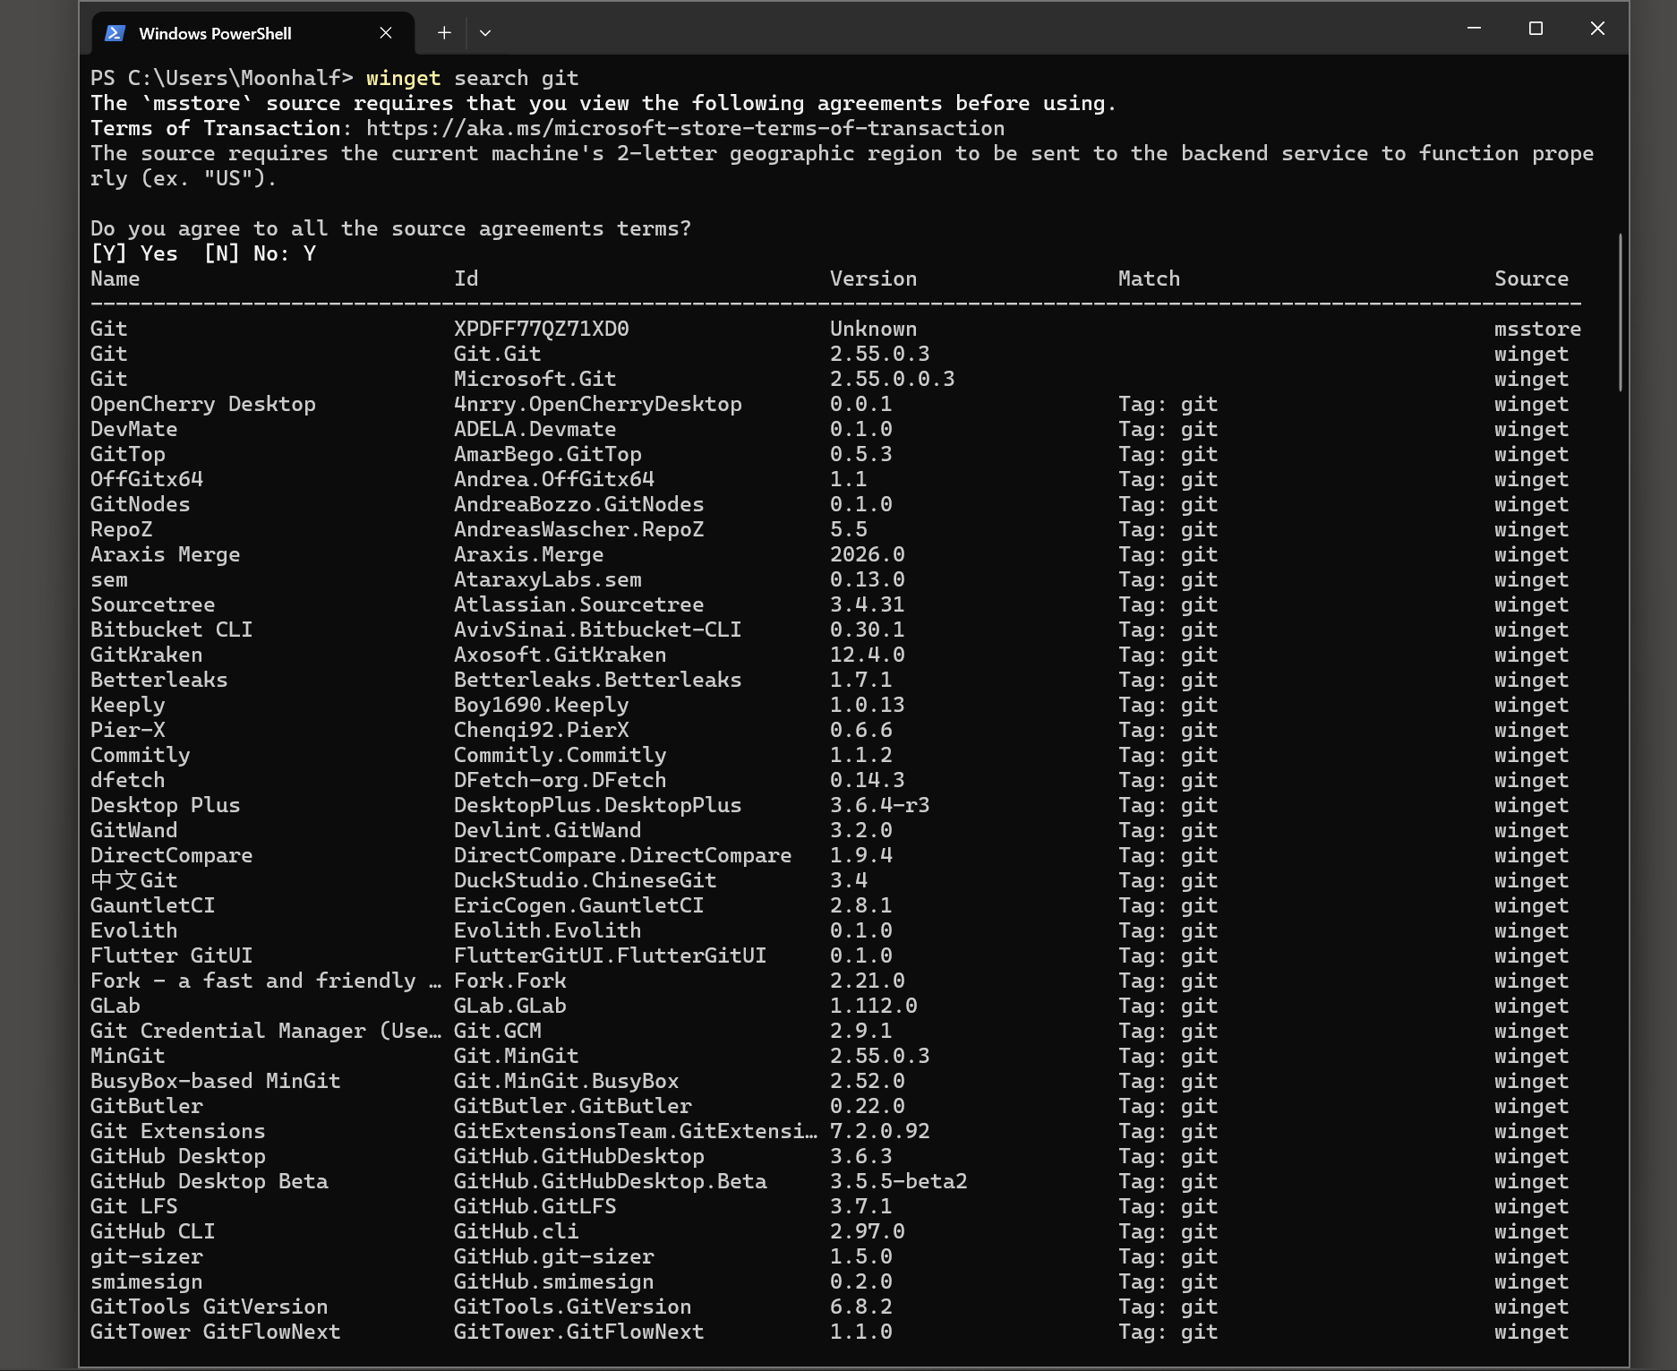
Task: Open a new tab with plus button
Action: click(444, 33)
